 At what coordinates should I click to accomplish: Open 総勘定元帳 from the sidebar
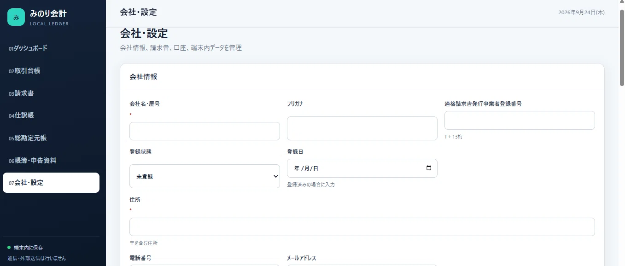pos(51,138)
